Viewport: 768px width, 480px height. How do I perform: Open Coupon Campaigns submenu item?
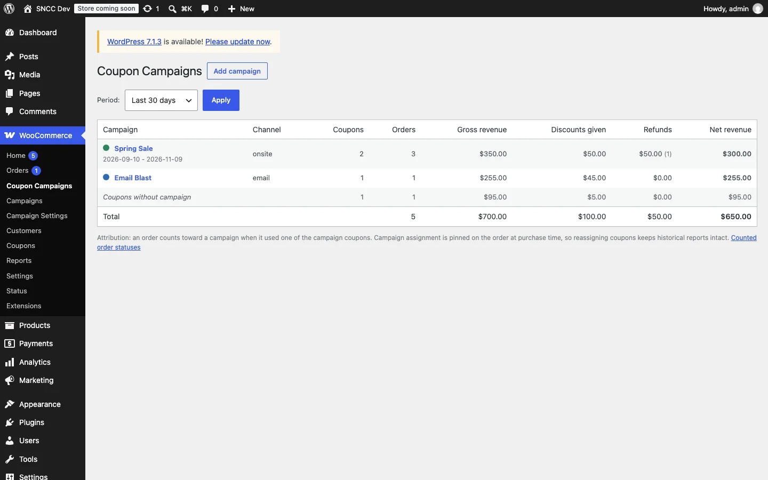point(39,186)
